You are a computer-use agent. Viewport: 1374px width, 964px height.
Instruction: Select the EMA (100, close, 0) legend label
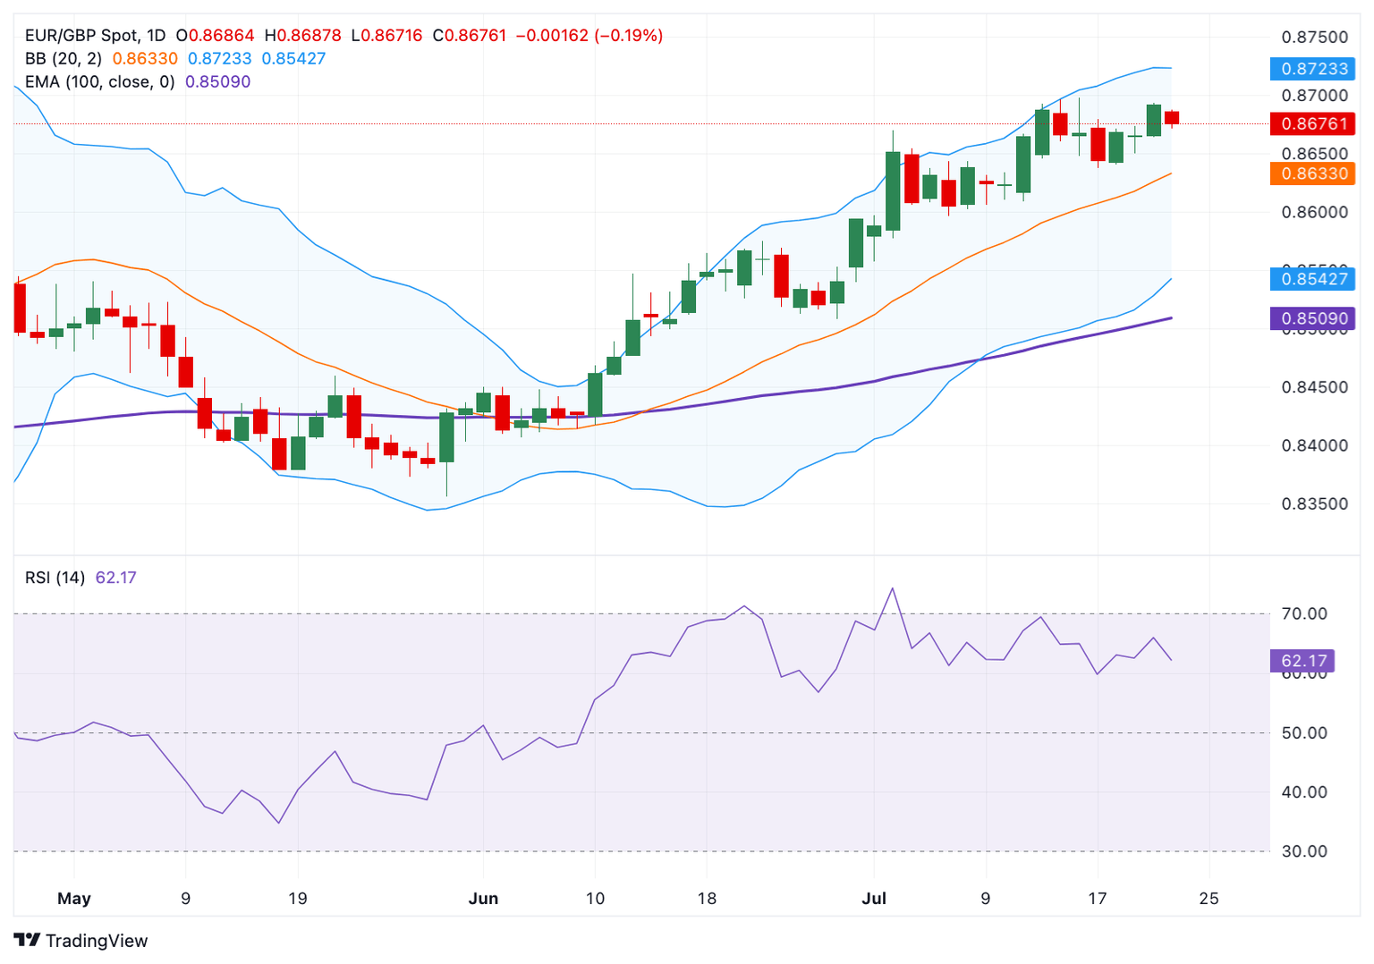point(99,82)
